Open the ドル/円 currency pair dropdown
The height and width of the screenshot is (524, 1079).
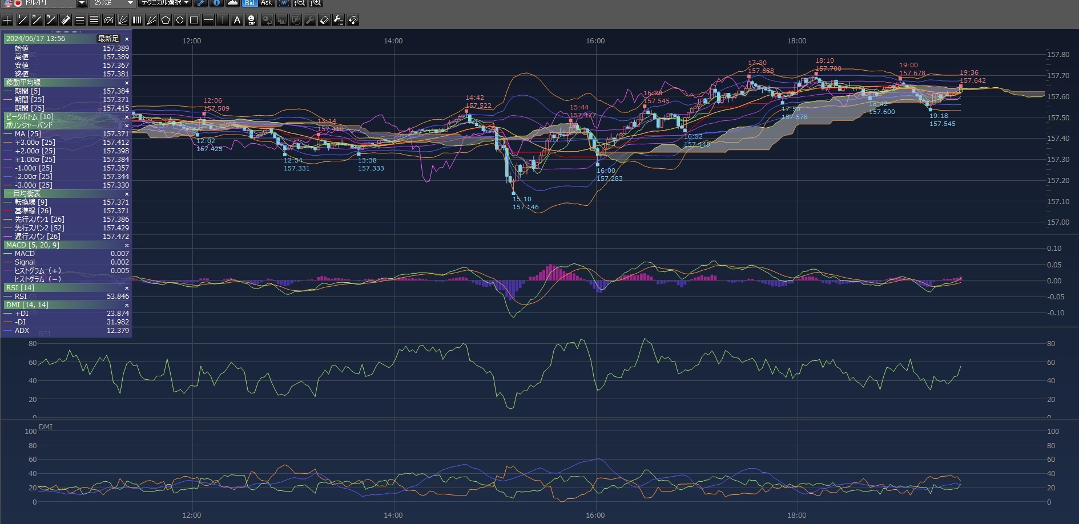click(82, 3)
